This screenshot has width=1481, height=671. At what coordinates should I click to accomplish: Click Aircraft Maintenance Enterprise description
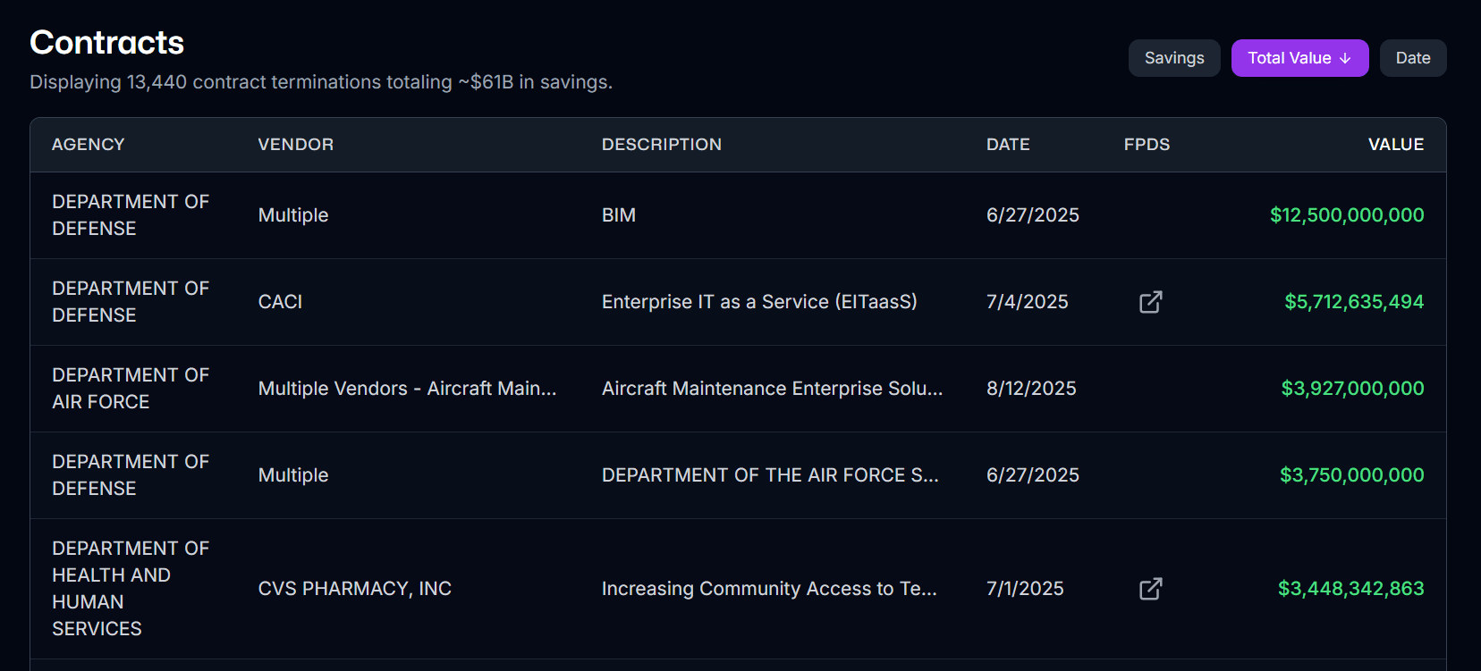click(772, 389)
